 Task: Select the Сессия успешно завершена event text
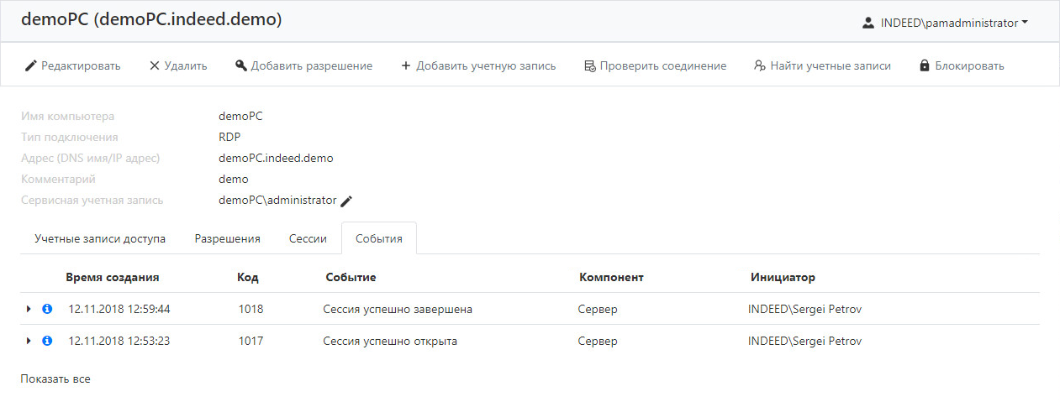(398, 309)
